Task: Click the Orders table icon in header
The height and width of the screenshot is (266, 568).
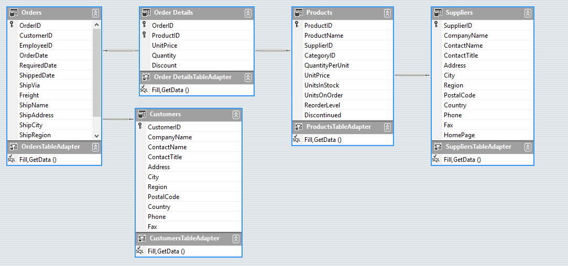Action: tap(14, 13)
